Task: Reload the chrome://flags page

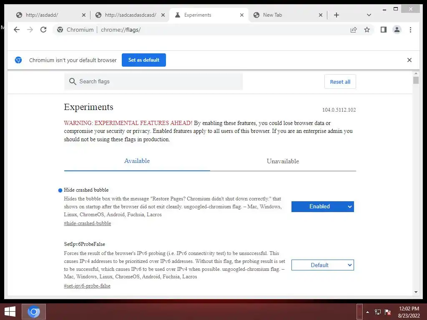Action: (43, 30)
